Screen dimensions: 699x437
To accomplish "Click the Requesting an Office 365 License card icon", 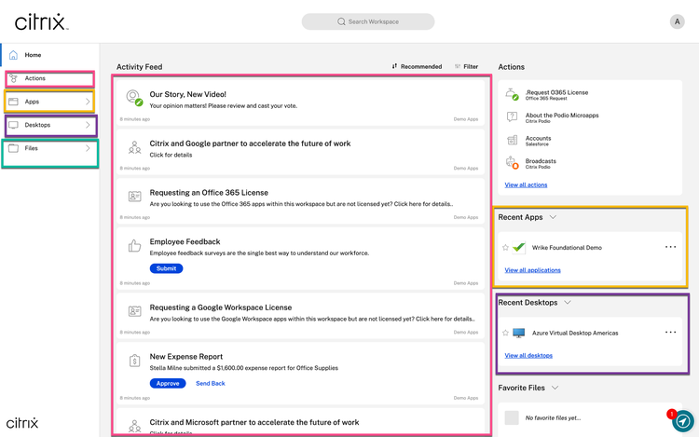I will tap(134, 196).
